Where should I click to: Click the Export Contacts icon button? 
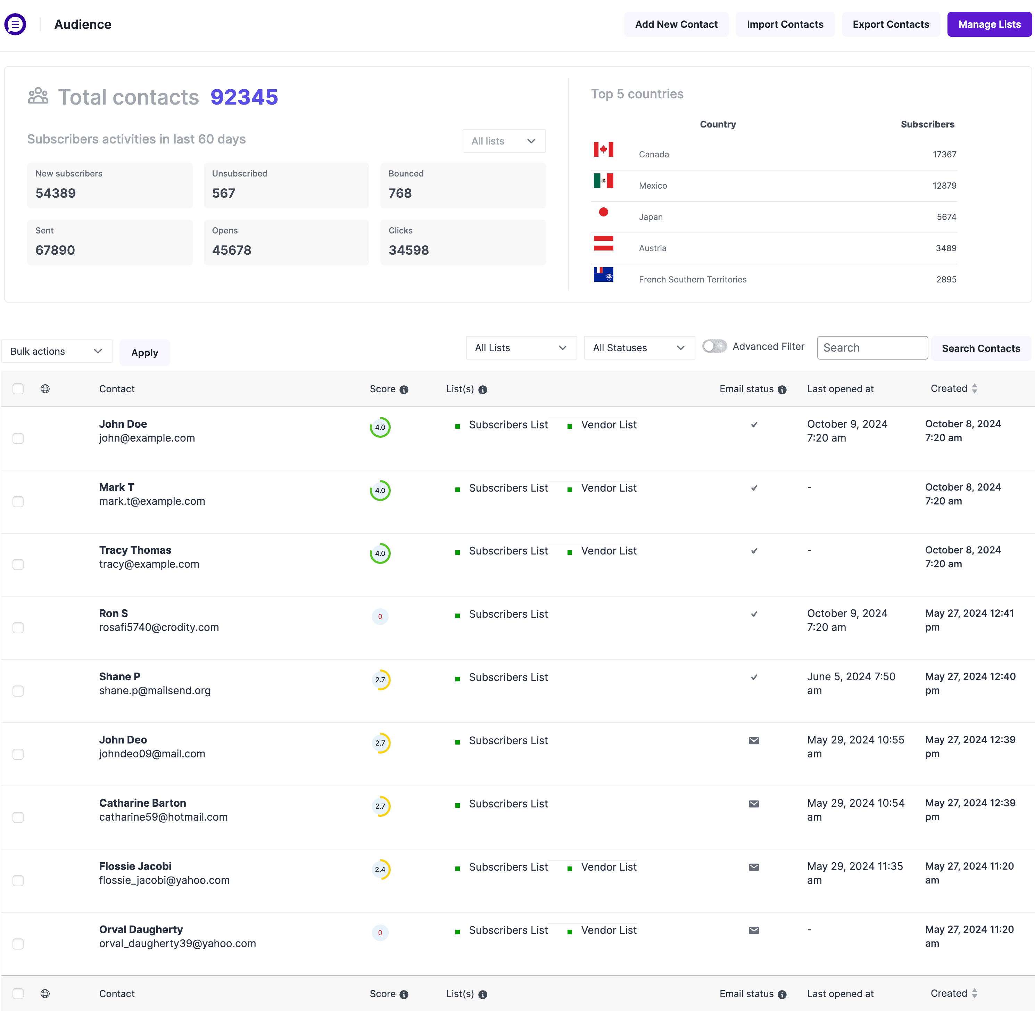(891, 24)
